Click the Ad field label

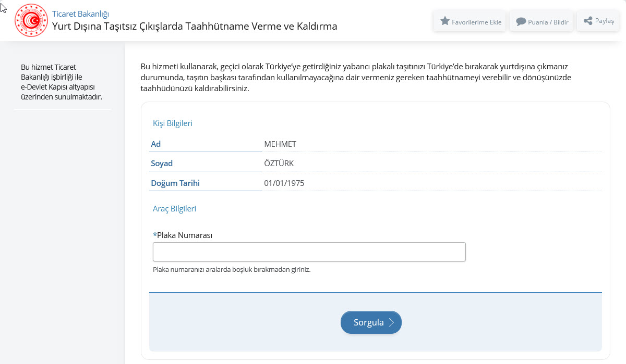[156, 144]
